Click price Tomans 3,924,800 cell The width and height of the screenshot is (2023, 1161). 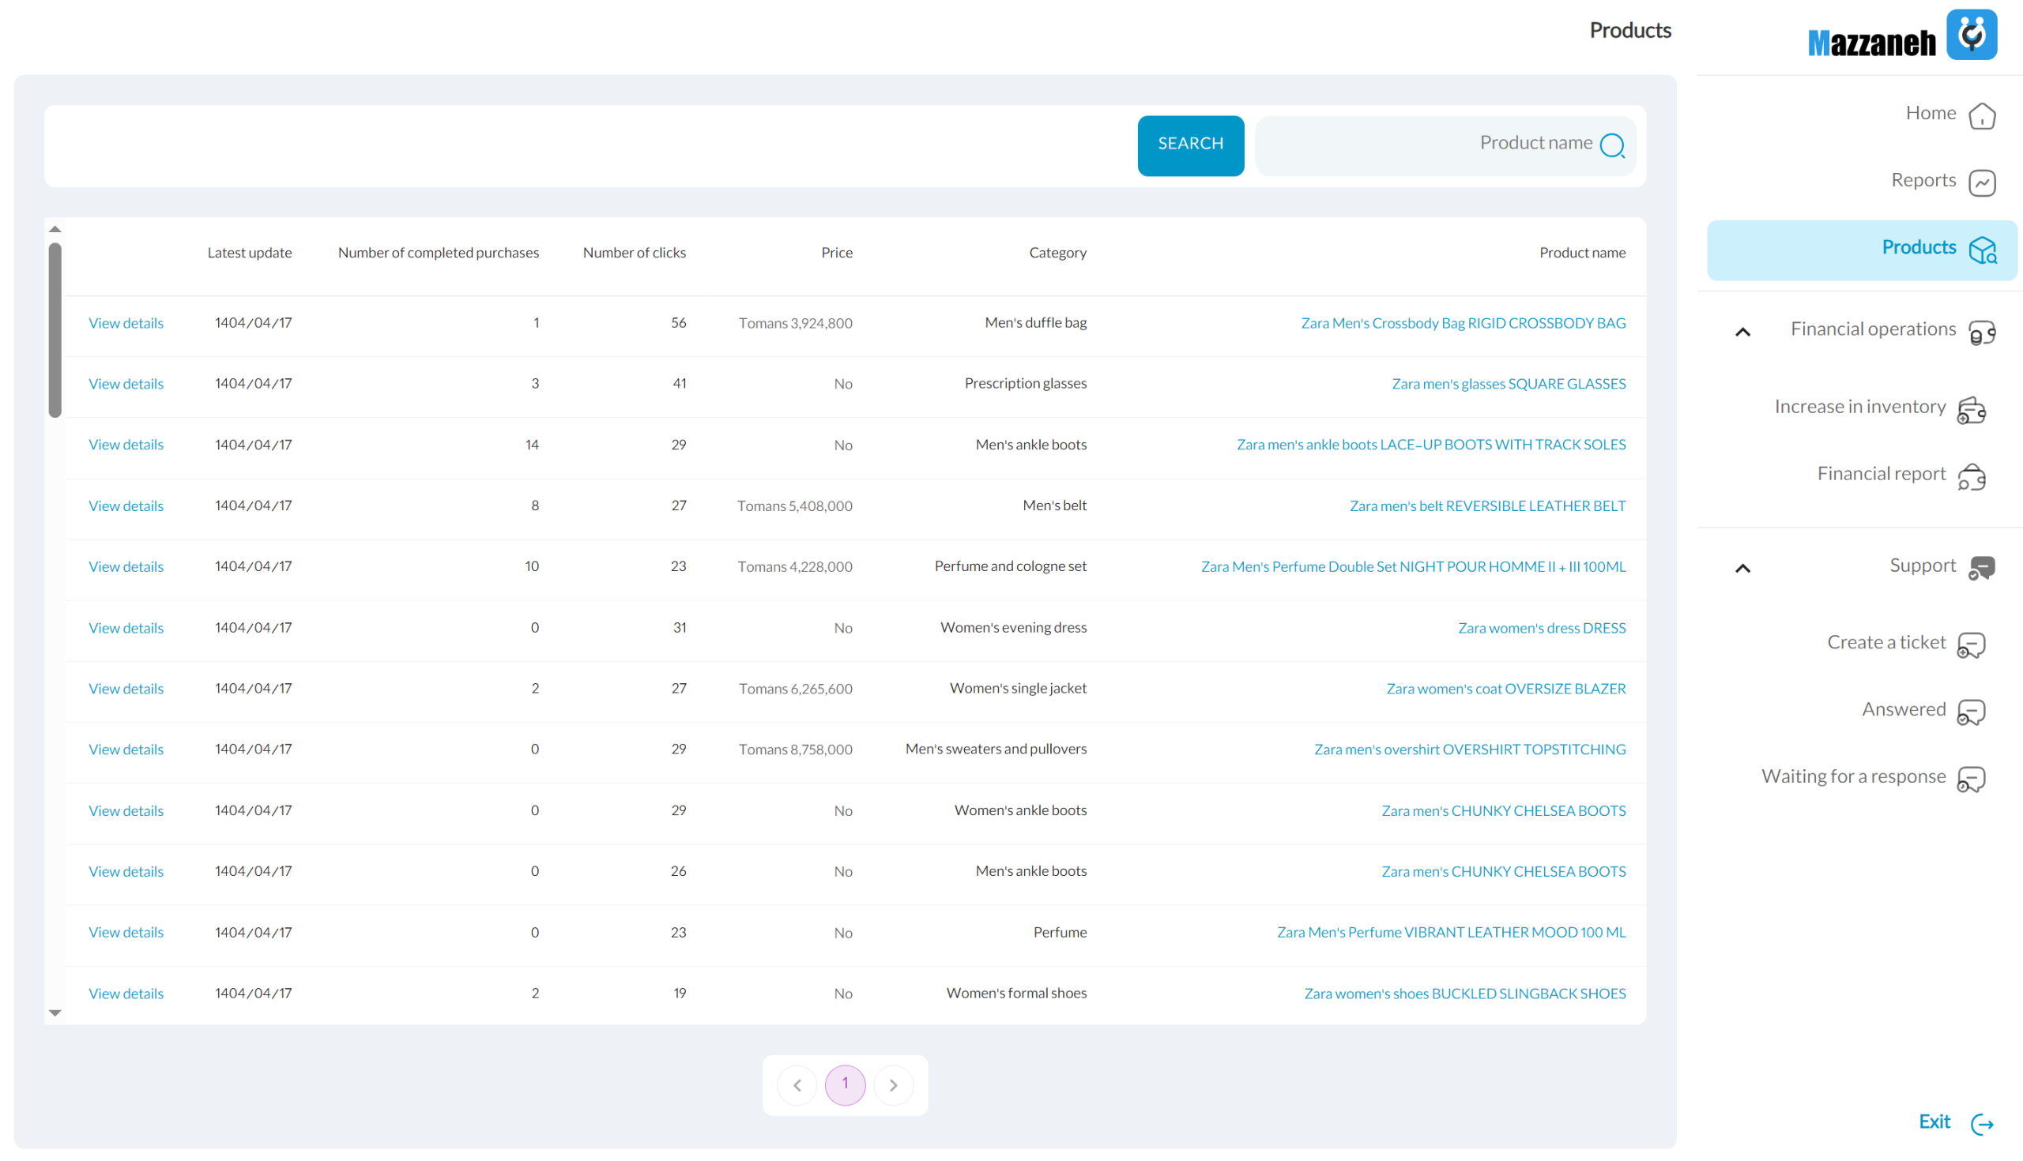coord(795,323)
